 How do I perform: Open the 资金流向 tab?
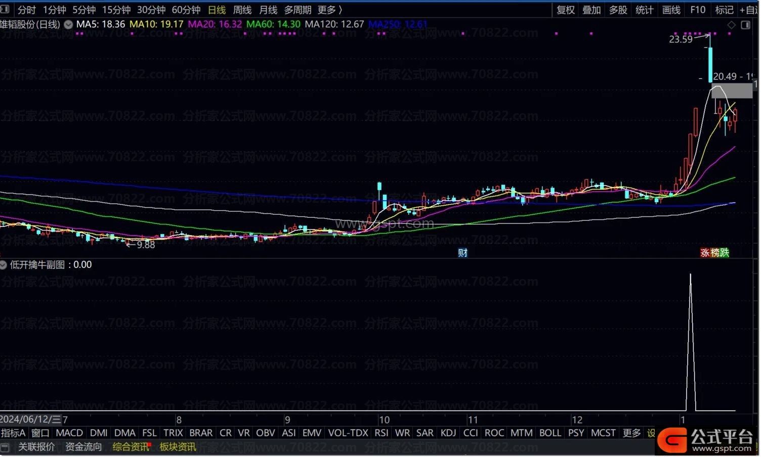83,447
